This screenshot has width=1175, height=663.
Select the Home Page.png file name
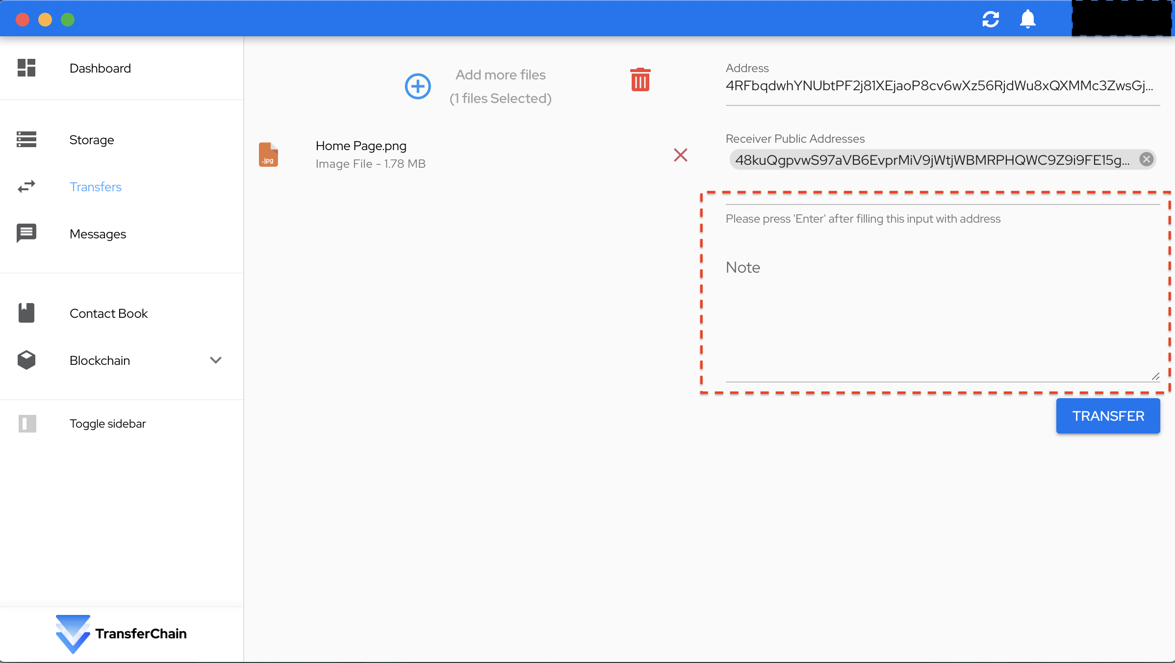tap(361, 146)
